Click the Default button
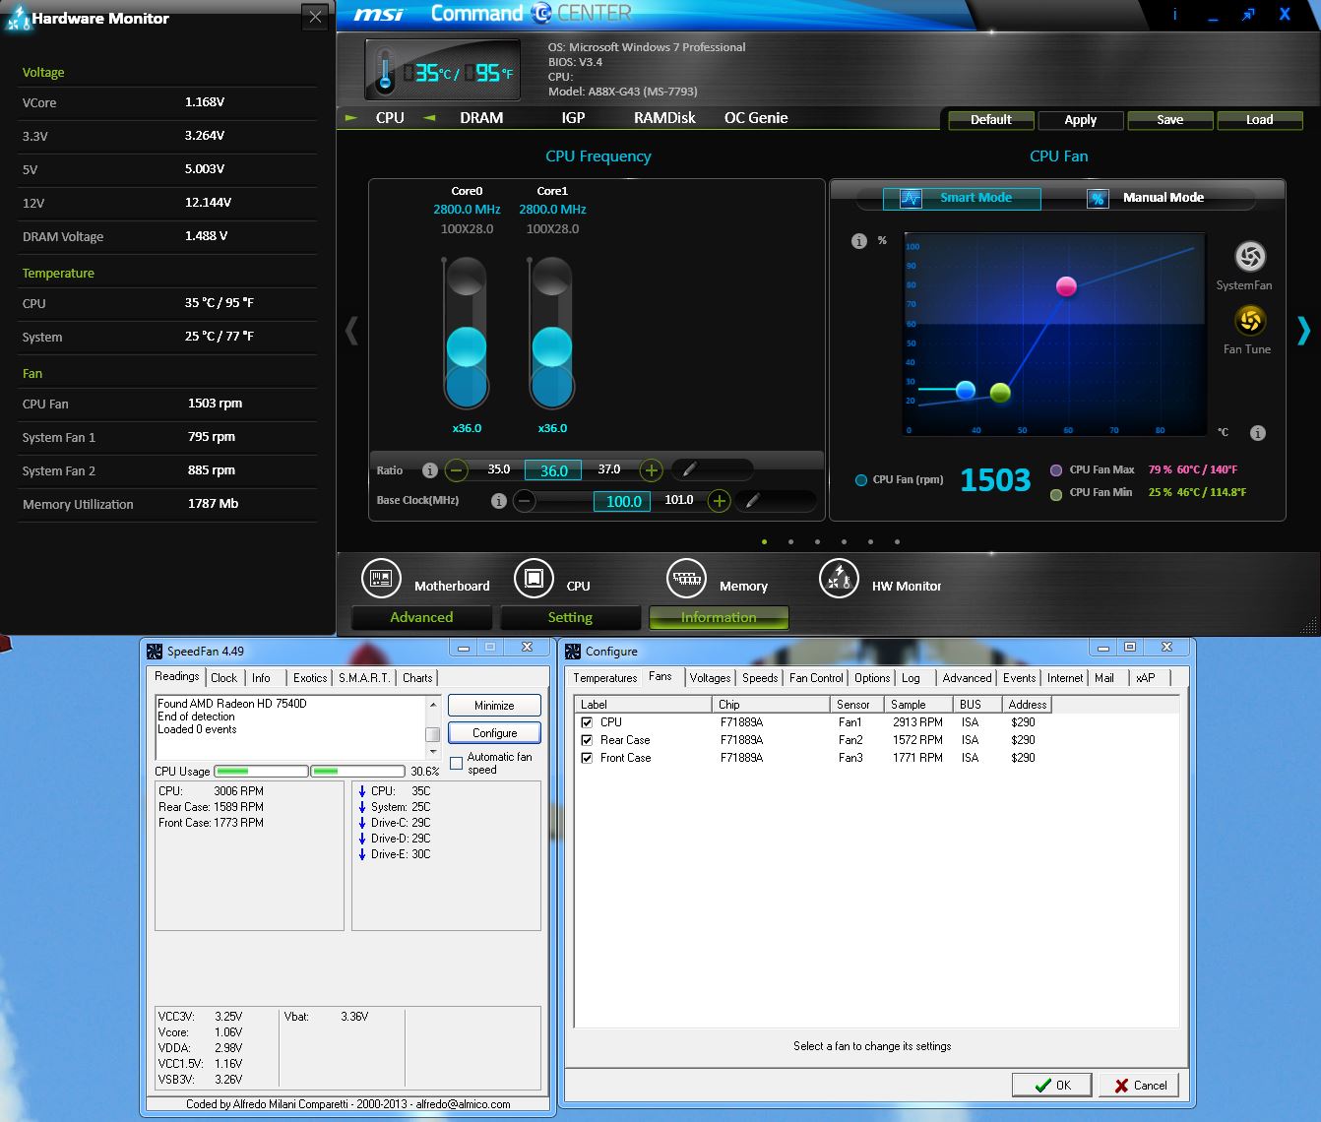 click(991, 120)
